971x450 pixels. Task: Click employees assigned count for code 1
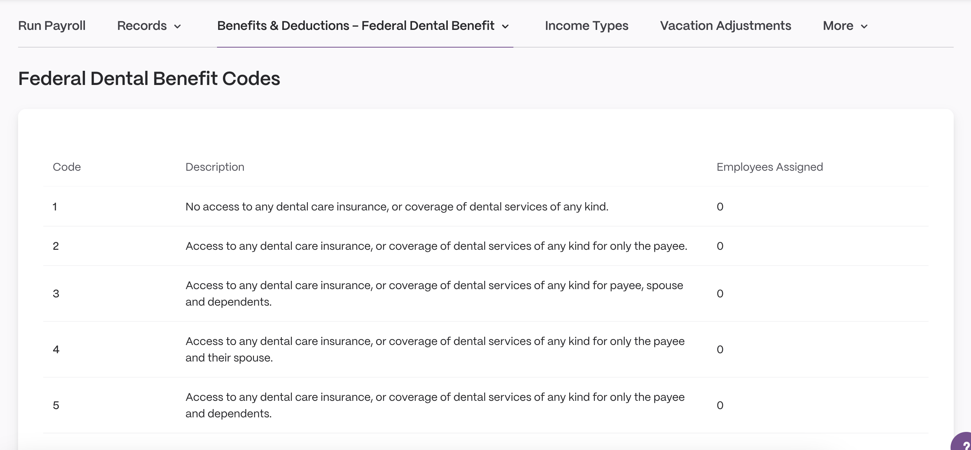point(720,207)
